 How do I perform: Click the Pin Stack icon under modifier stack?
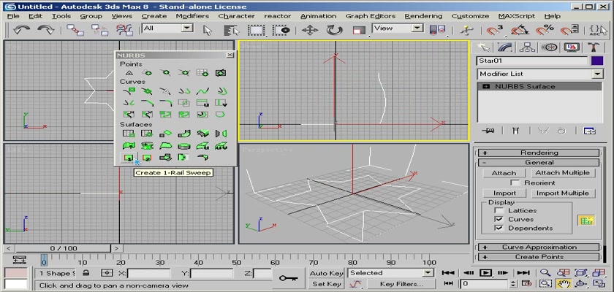point(488,131)
